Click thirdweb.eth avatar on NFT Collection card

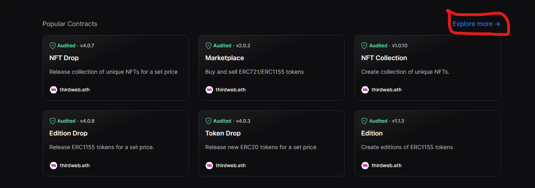point(365,90)
